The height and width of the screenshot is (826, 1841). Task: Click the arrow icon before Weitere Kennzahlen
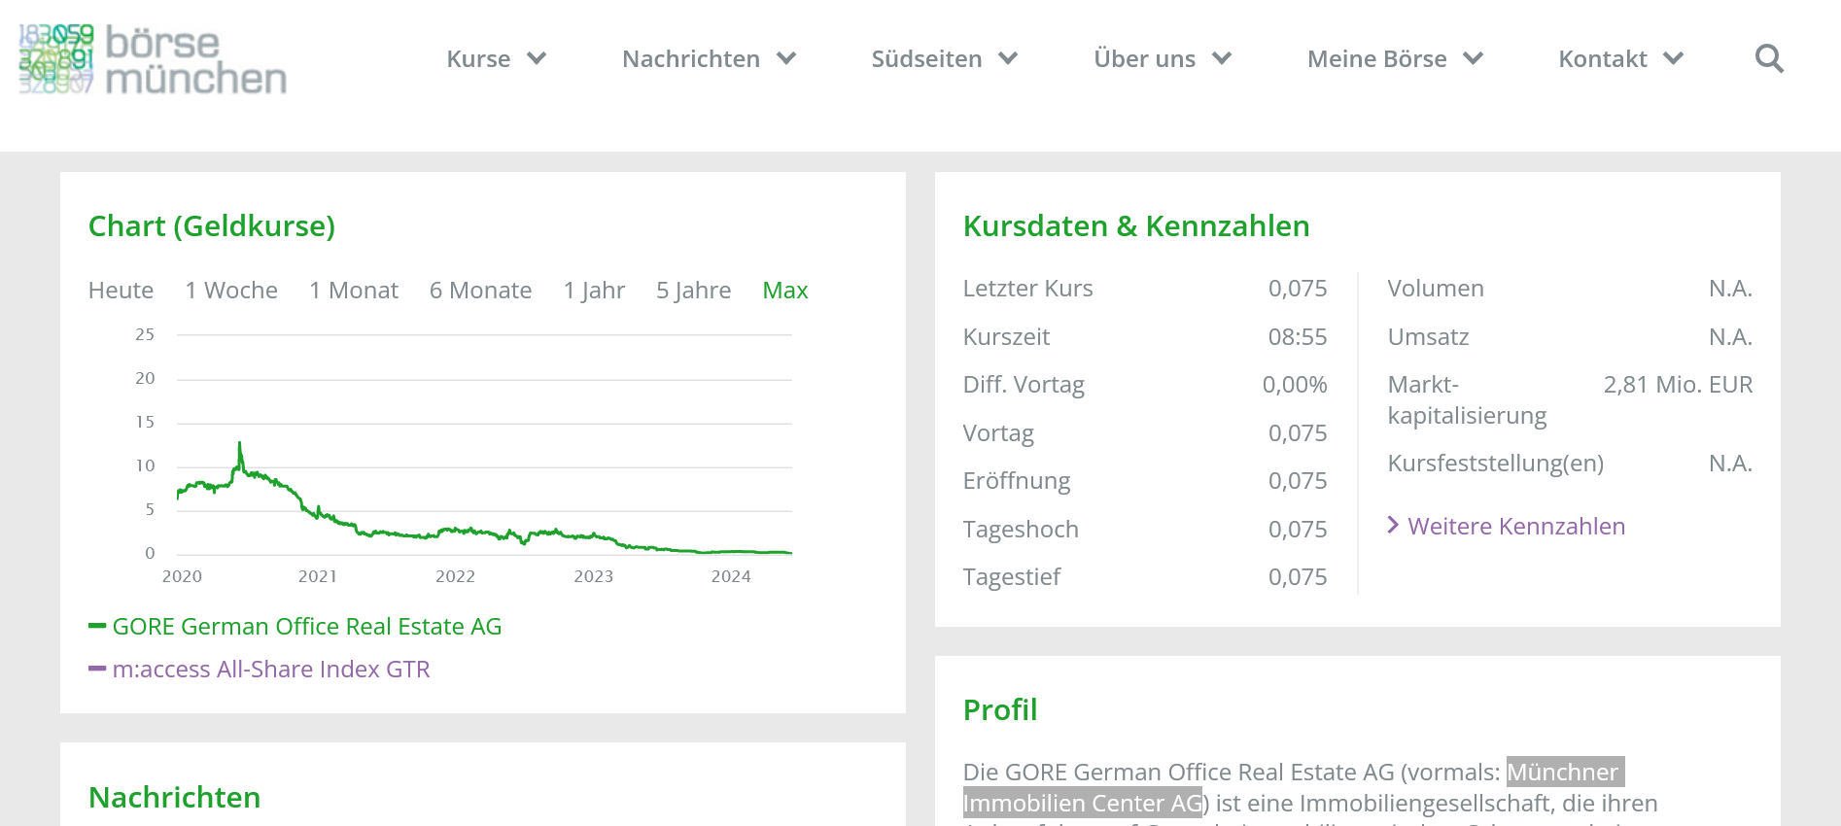point(1393,526)
